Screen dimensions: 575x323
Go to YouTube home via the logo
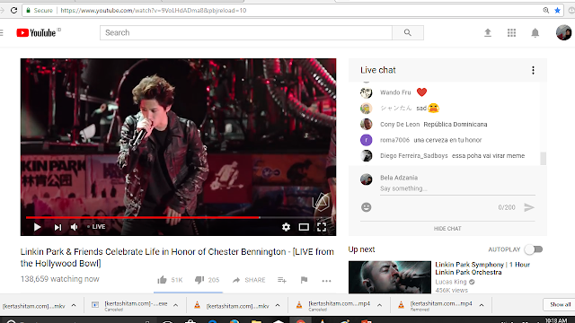(36, 32)
